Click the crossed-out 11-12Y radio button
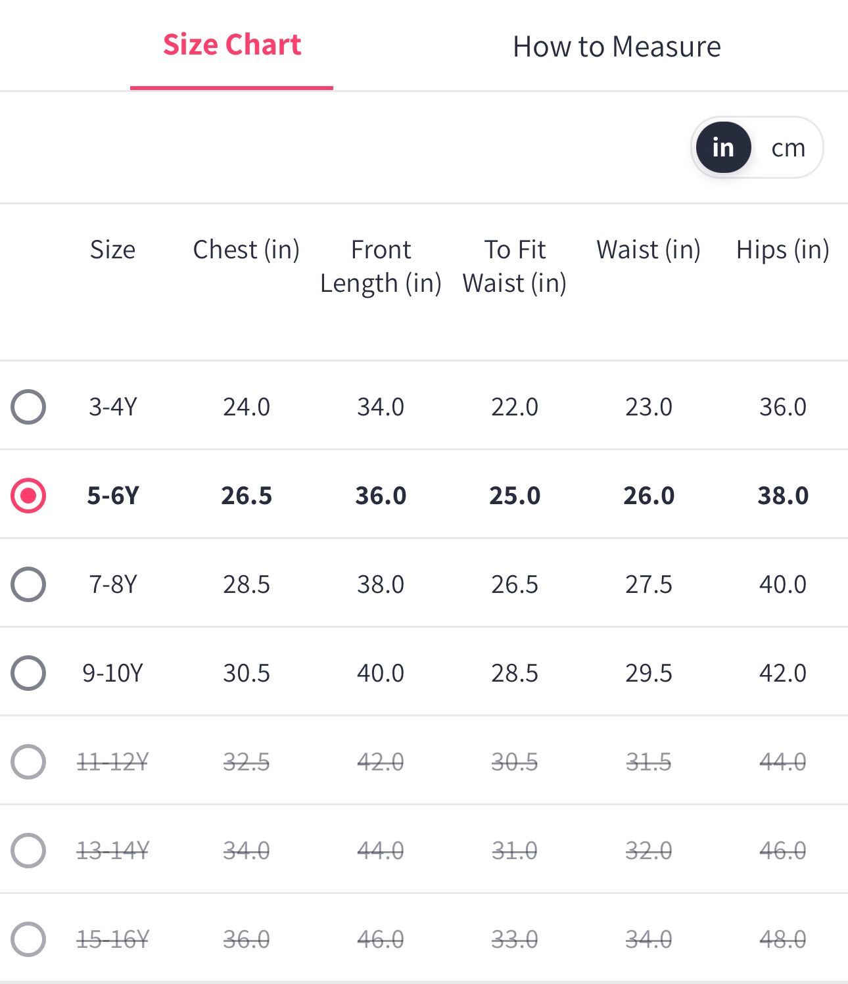This screenshot has height=984, width=848. pos(28,762)
